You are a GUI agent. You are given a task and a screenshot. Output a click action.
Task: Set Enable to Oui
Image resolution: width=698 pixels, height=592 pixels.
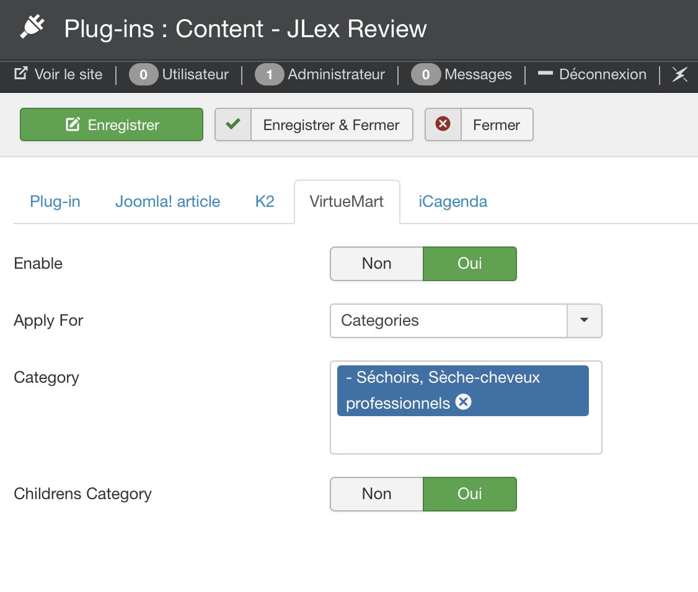469,264
